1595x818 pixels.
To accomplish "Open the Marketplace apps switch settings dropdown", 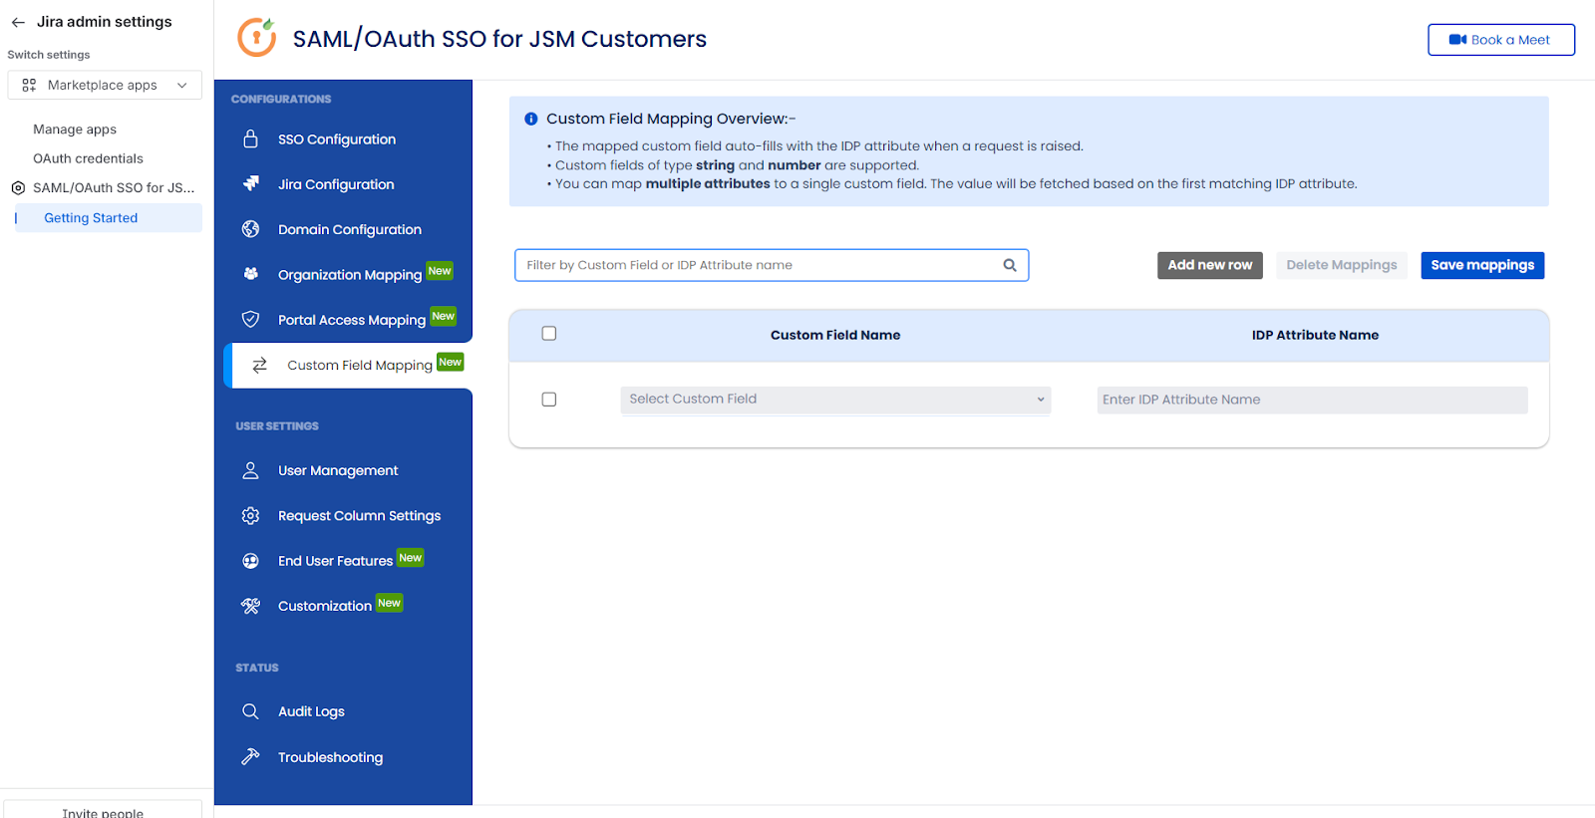I will [105, 85].
